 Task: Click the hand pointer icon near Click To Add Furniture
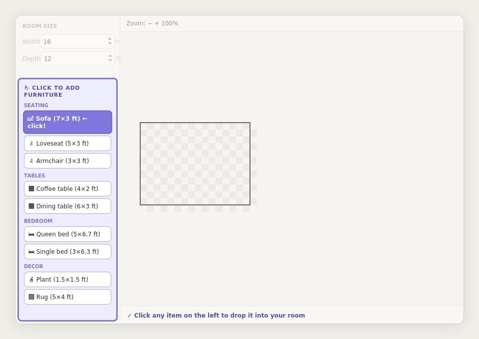point(26,87)
